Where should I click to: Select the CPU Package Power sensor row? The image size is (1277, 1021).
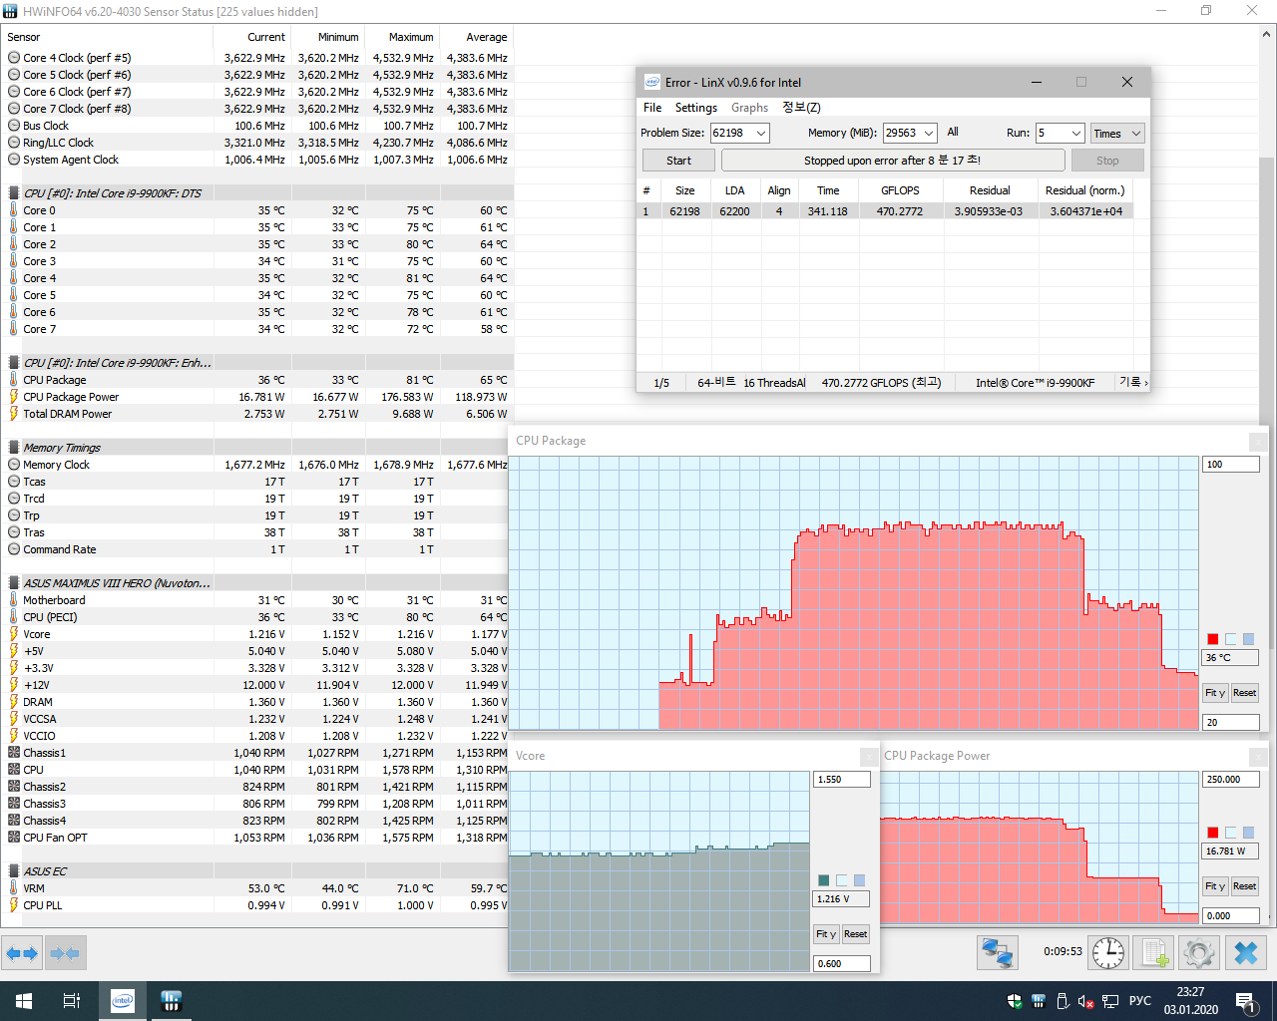(257, 397)
